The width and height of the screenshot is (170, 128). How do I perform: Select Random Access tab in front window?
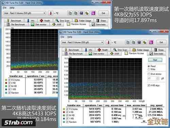pos(134,53)
